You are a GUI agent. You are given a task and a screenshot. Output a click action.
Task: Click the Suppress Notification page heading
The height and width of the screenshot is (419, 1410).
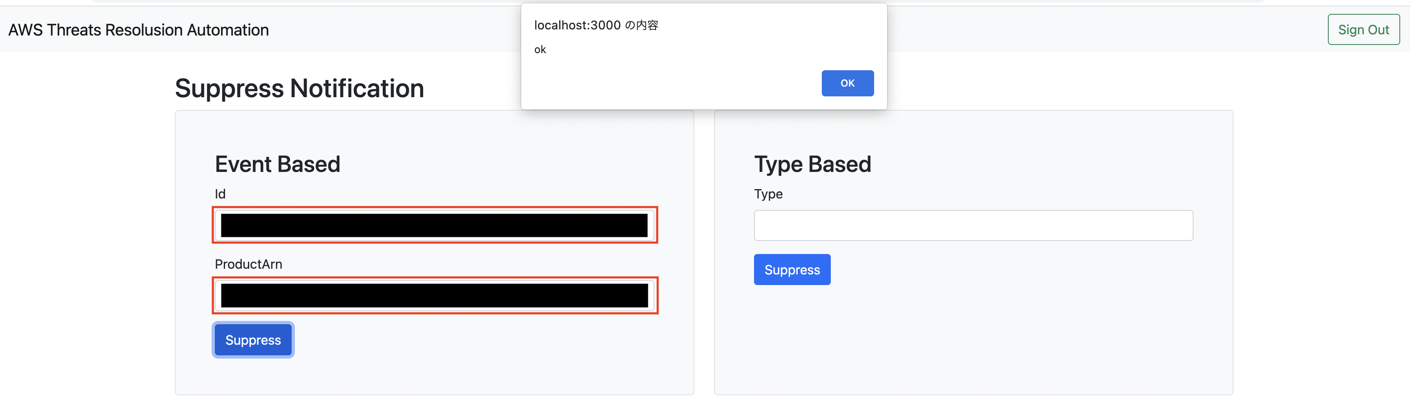click(x=299, y=89)
